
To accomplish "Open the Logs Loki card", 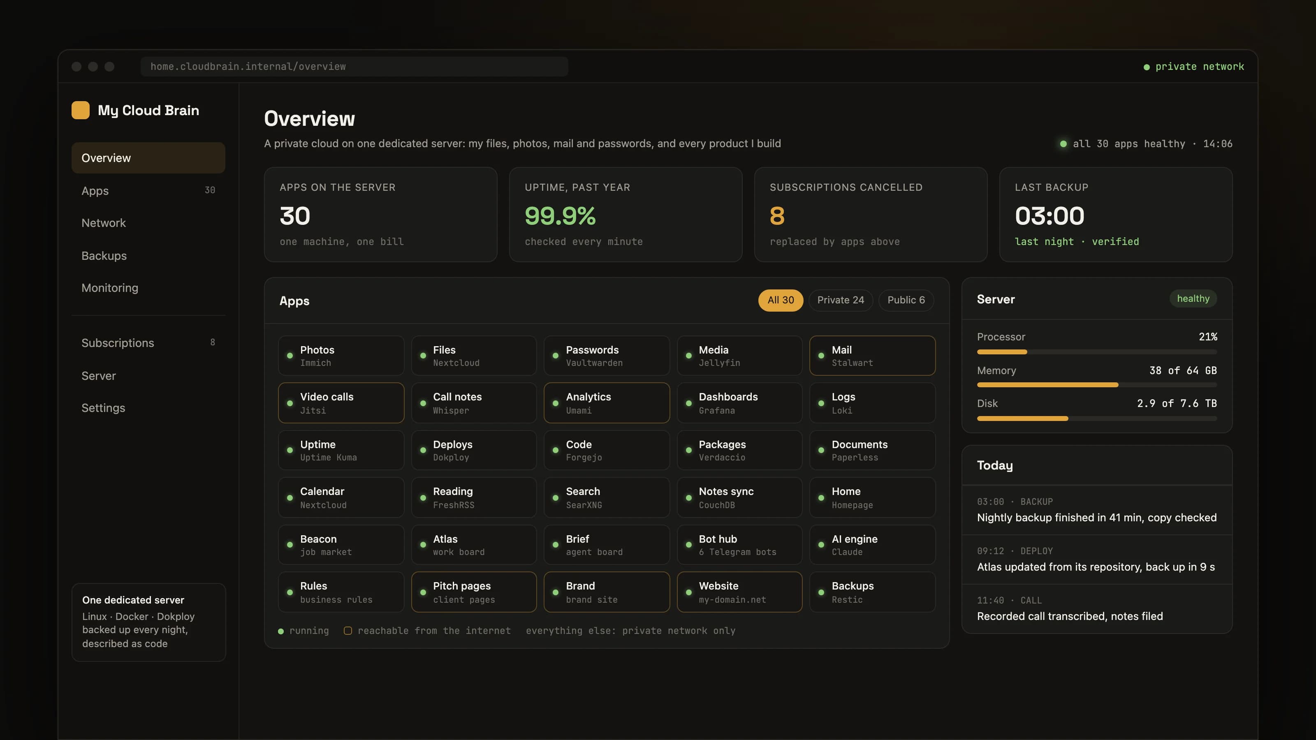I will (x=872, y=403).
